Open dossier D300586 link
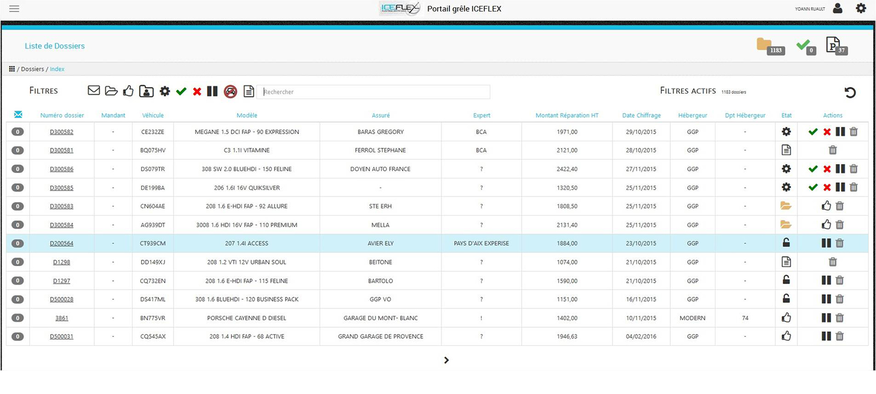The height and width of the screenshot is (394, 876). (61, 169)
